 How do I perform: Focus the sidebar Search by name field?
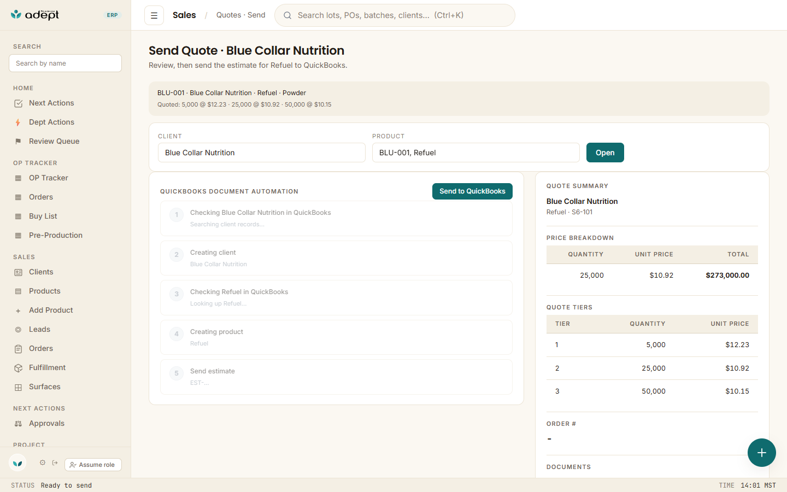[65, 63]
